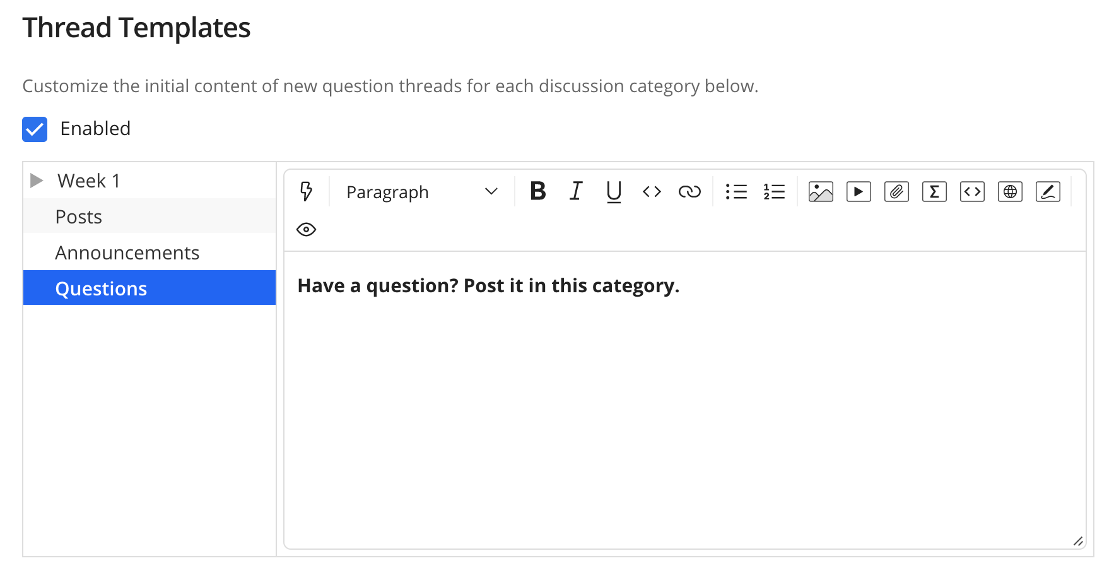Select the Announcements category
1114x587 pixels.
pos(127,252)
